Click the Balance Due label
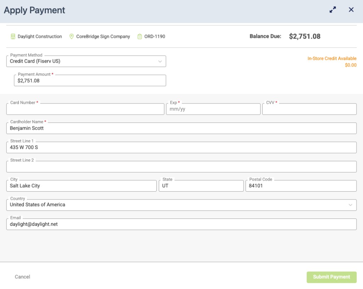This screenshot has width=363, height=289. point(265,36)
